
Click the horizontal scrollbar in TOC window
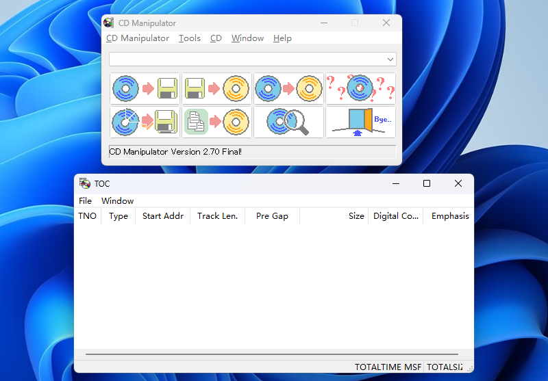[272, 354]
